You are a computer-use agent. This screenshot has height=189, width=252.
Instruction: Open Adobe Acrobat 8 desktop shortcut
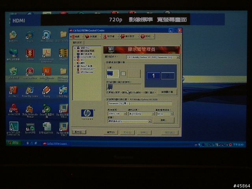[x=46, y=55]
